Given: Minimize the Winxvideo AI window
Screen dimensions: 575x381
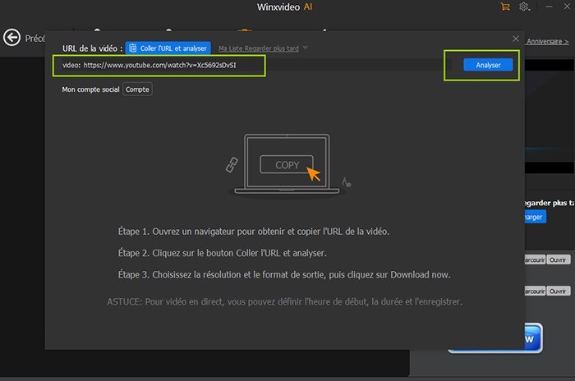Looking at the screenshot, I should pyautogui.click(x=549, y=7).
